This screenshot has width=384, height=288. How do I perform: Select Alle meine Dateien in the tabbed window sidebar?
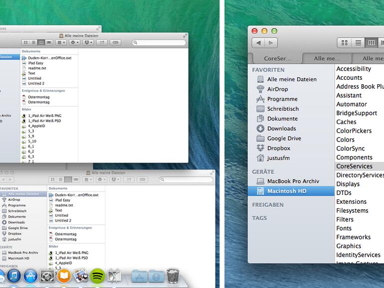(x=291, y=79)
